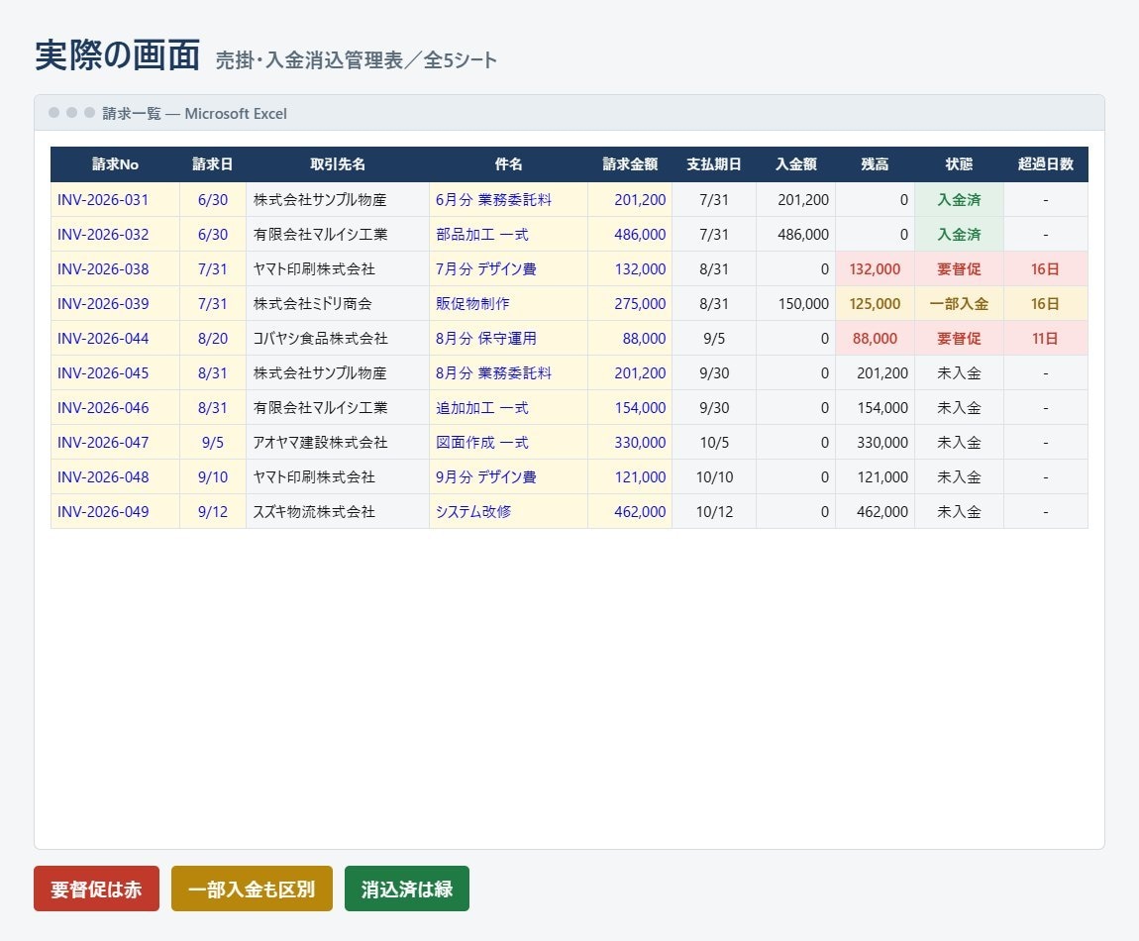1139x941 pixels.
Task: Click the red 132,000 balance cell
Action: click(x=876, y=268)
